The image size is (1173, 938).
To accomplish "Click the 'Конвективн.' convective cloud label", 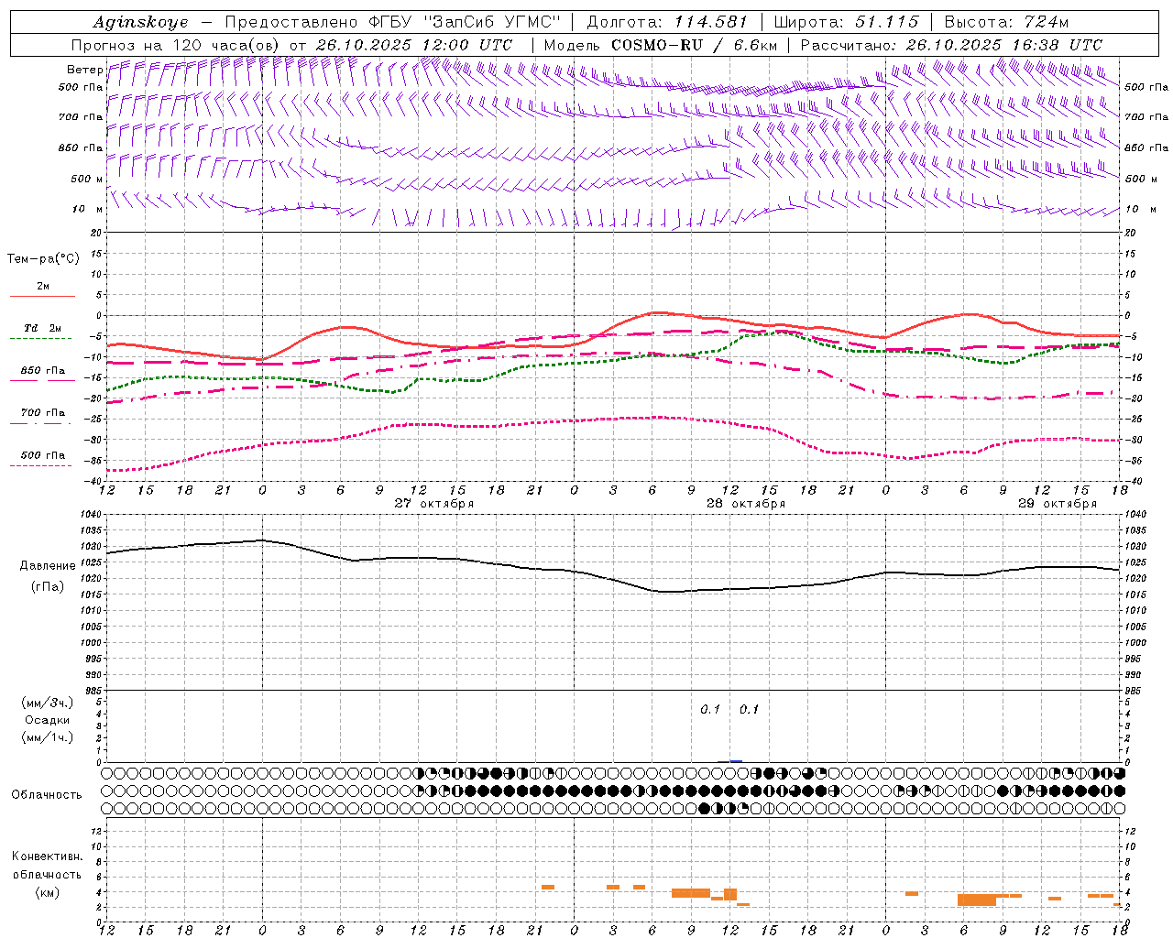I will 47,856.
